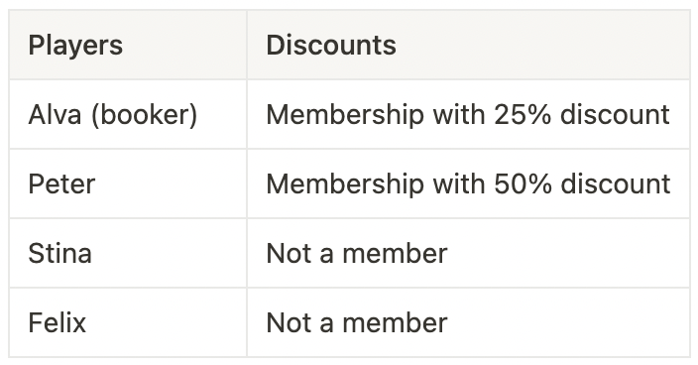Click the word booker in parentheses
Screen dimensions: 698x365
pyautogui.click(x=144, y=115)
